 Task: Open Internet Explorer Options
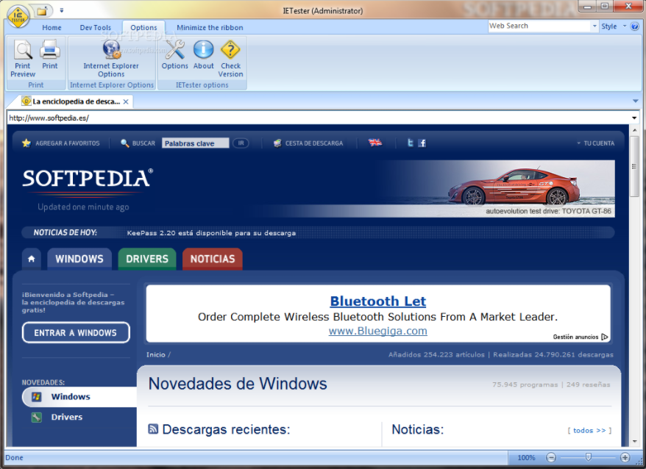pos(111,59)
